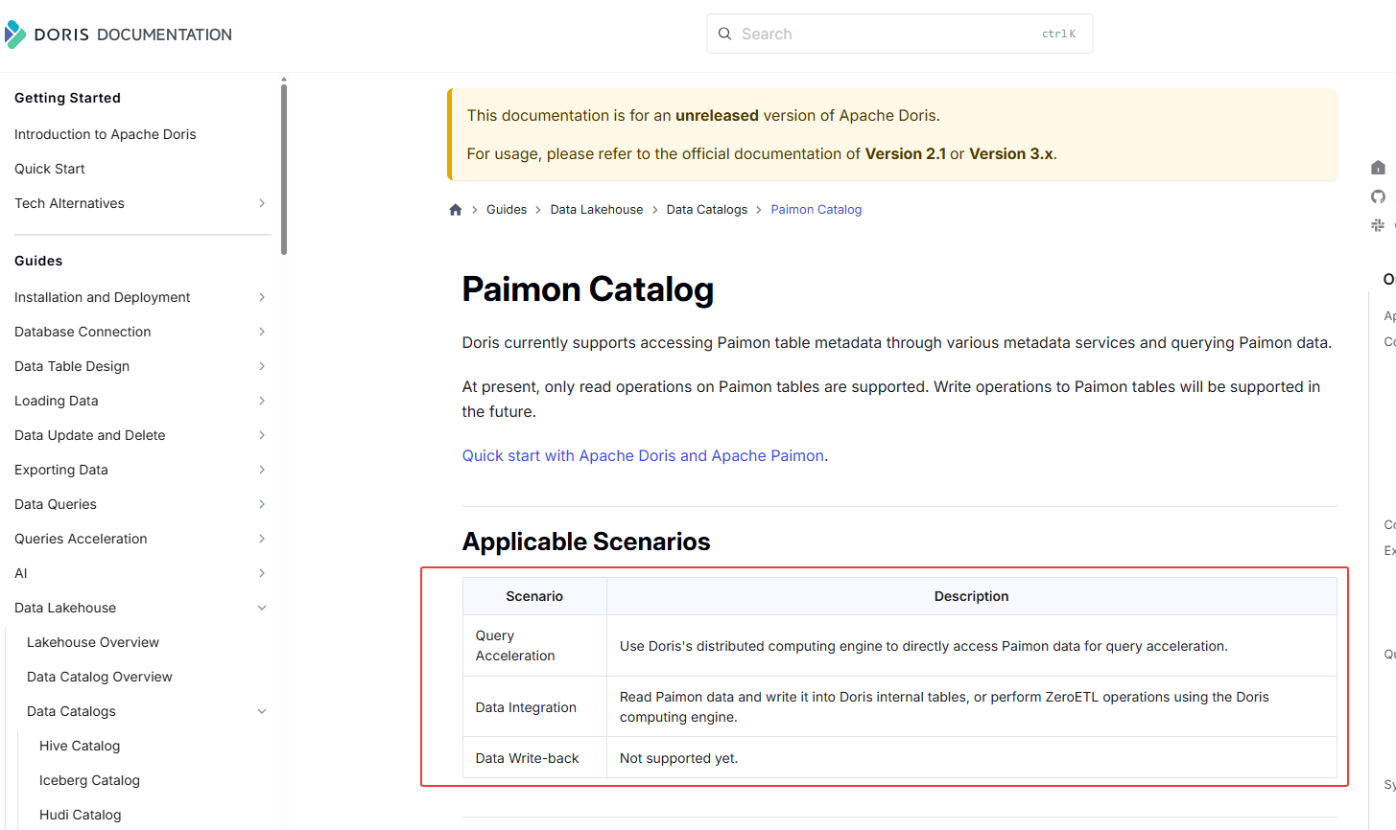This screenshot has width=1396, height=830.
Task: Click the Description table header
Action: (x=972, y=596)
